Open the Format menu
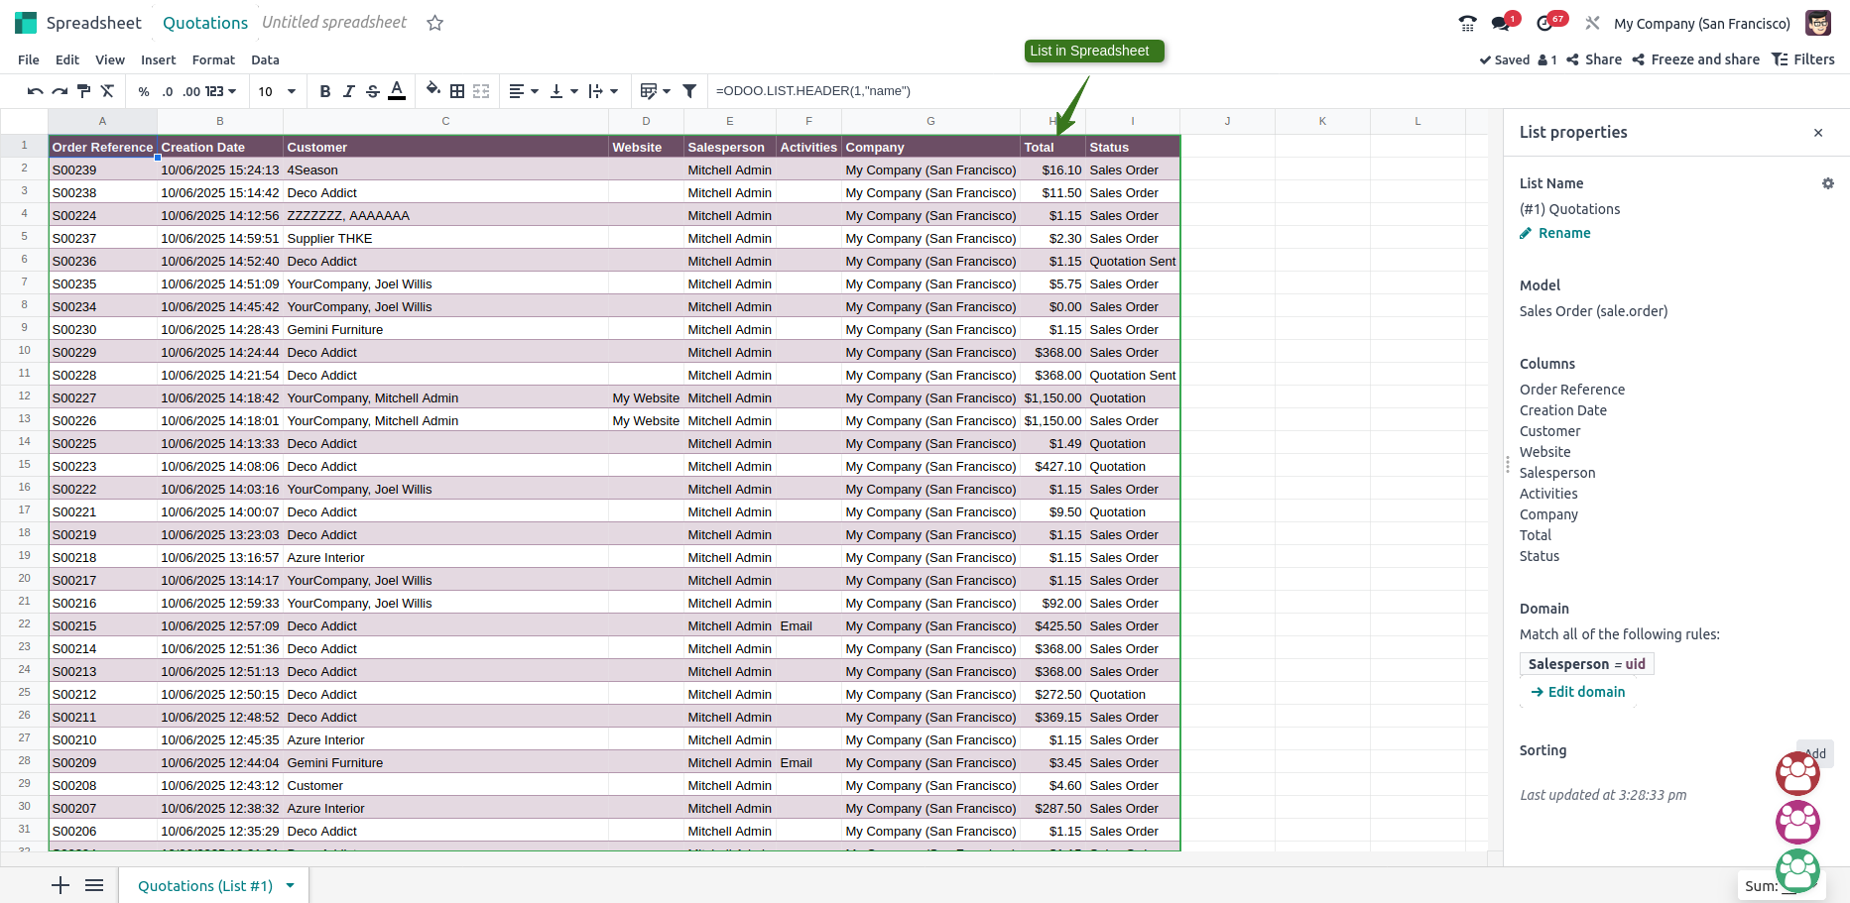Image resolution: width=1850 pixels, height=903 pixels. click(x=213, y=60)
